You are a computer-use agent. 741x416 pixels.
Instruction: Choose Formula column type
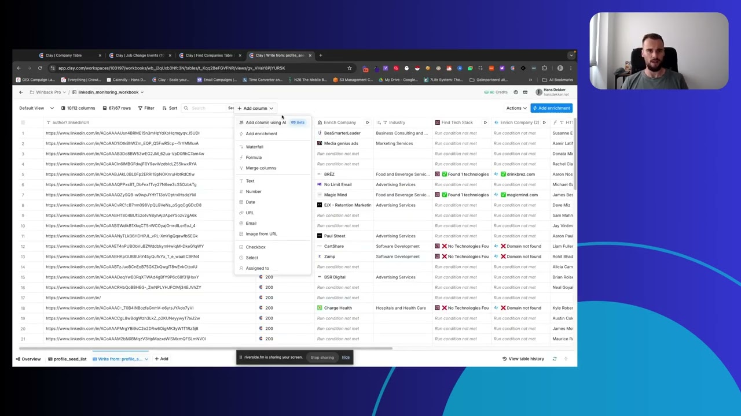[273, 157]
